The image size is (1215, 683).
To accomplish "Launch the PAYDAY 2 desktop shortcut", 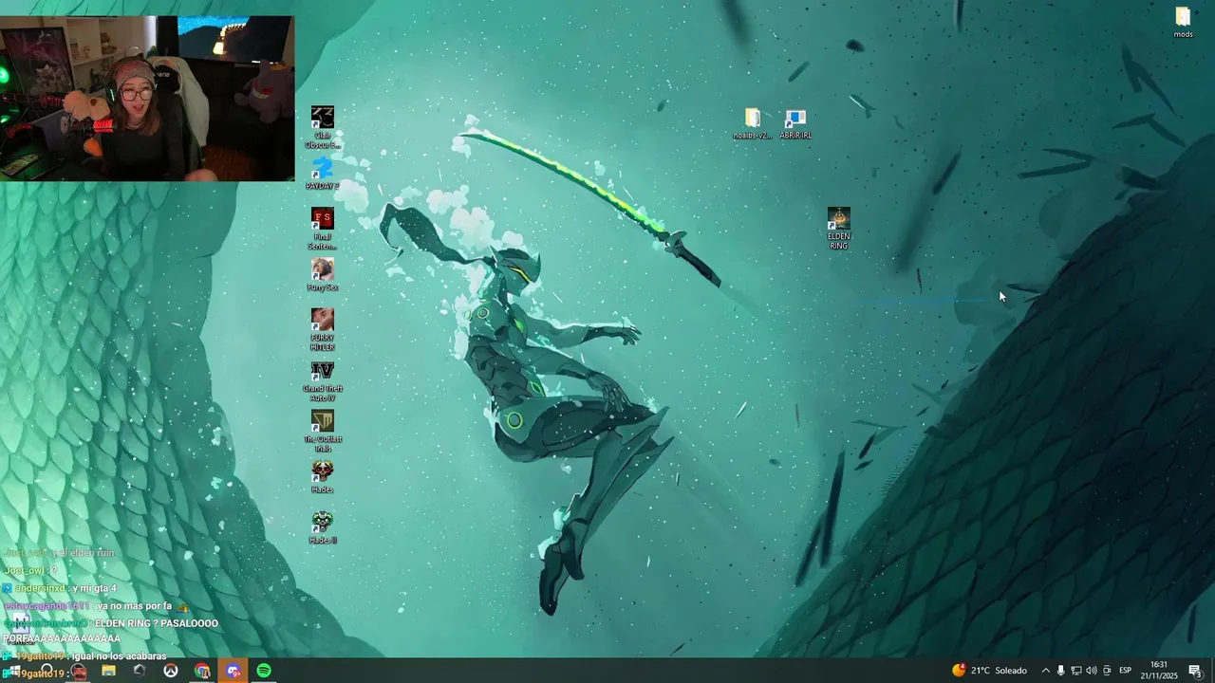I will (x=323, y=174).
